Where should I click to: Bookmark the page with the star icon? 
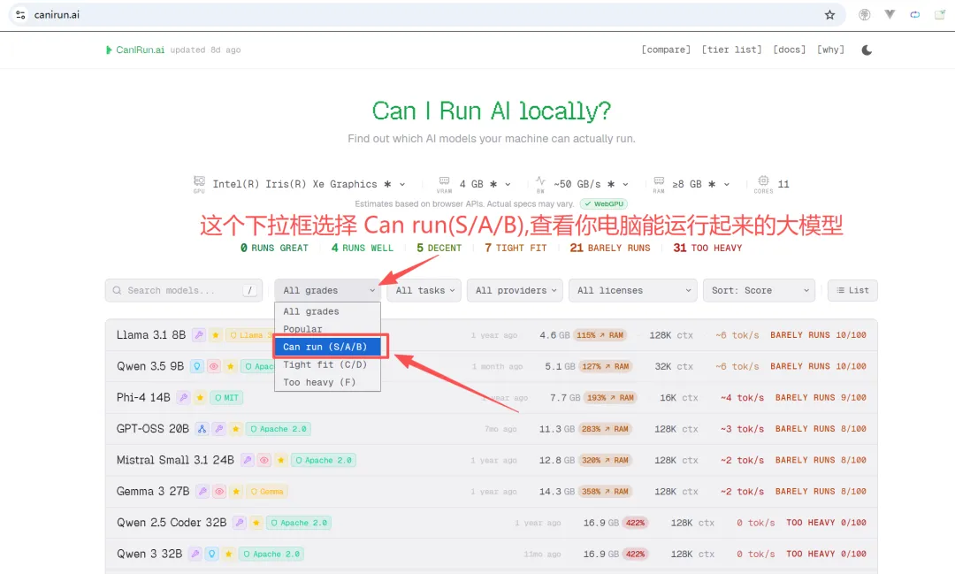[829, 15]
